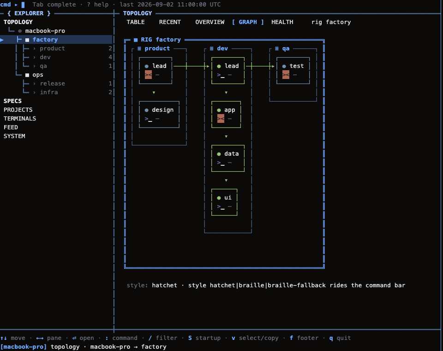Click the ': command' footer shortcut

(121, 338)
